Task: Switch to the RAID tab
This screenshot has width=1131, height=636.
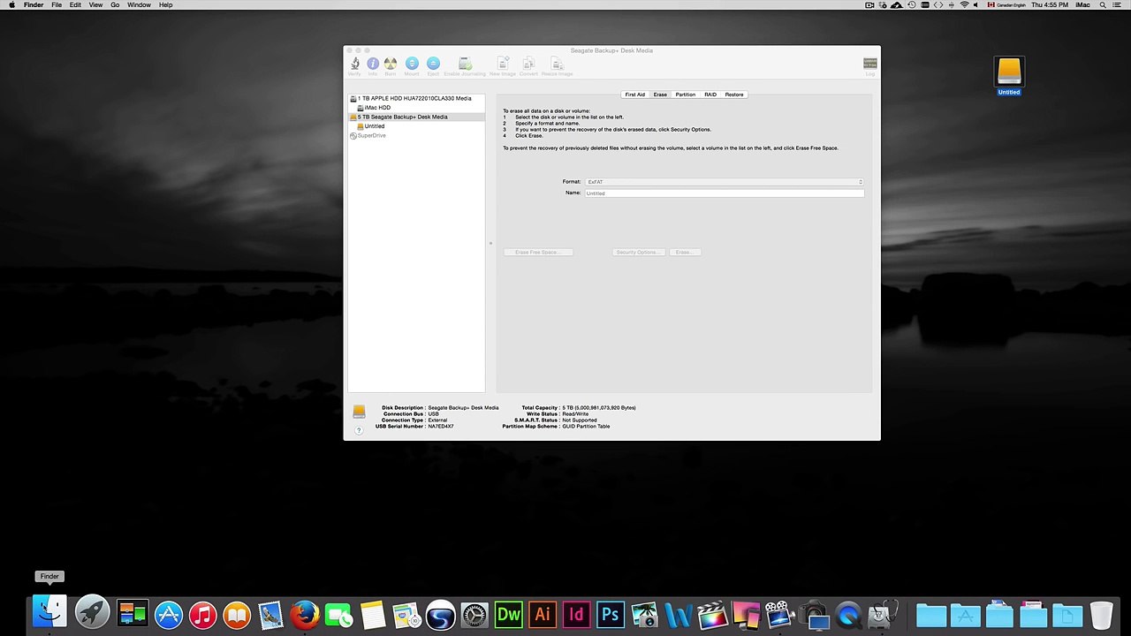Action: click(x=710, y=95)
